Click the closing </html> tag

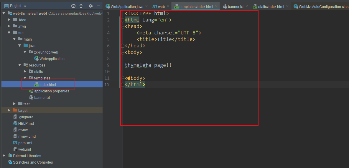pyautogui.click(x=135, y=85)
